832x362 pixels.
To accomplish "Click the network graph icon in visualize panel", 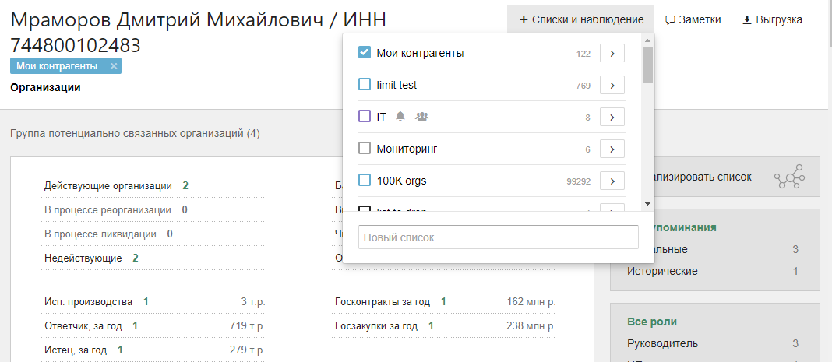I will pos(788,178).
